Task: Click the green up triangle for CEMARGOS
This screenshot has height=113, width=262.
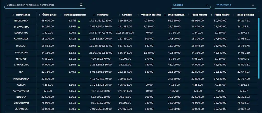Action: pyautogui.click(x=79, y=109)
